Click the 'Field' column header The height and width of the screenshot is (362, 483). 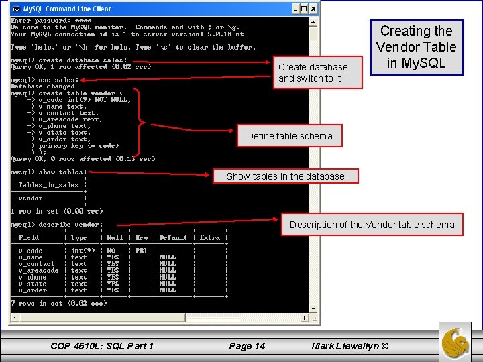pos(29,237)
